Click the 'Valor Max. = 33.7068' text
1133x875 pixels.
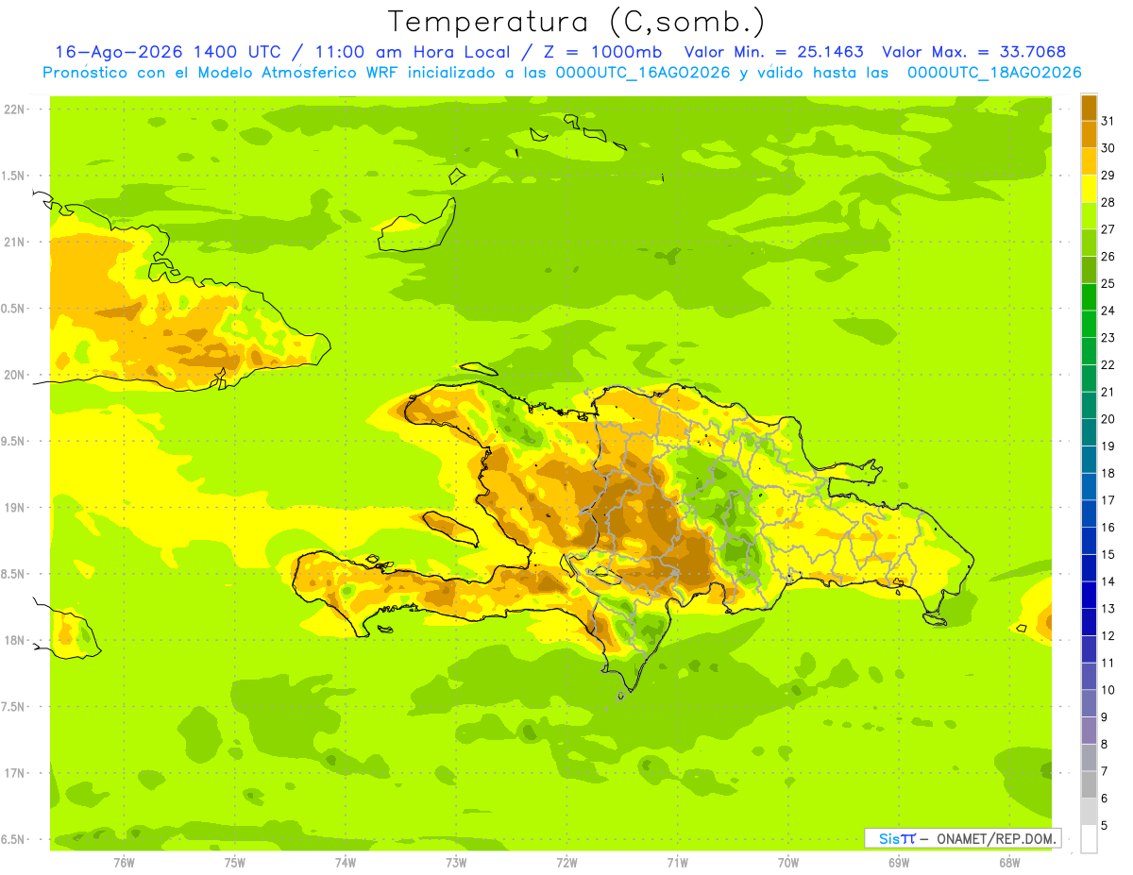coord(973,52)
